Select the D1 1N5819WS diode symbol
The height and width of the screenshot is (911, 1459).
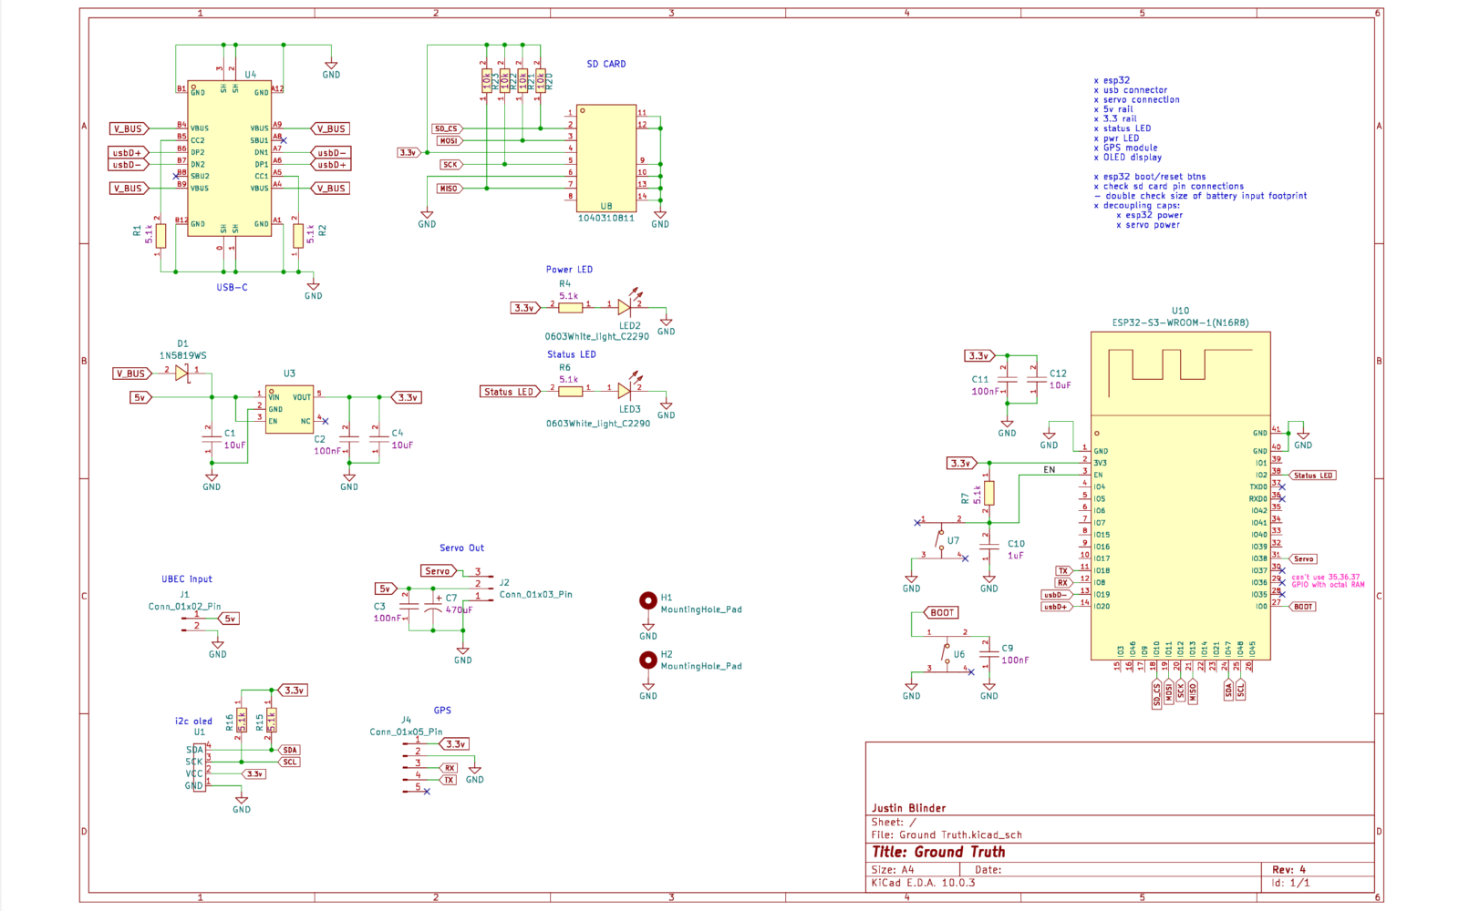pos(182,372)
